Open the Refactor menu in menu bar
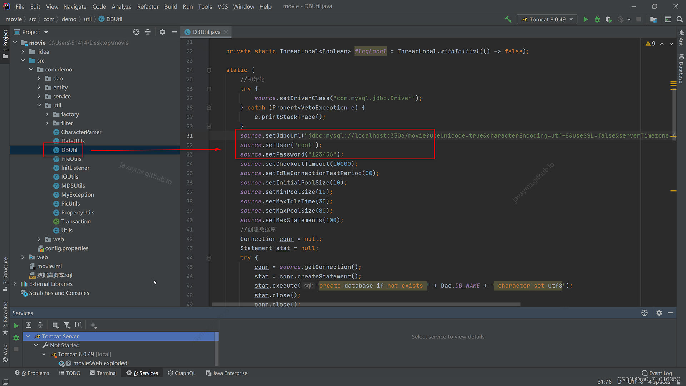Viewport: 686px width, 386px height. 148,6
